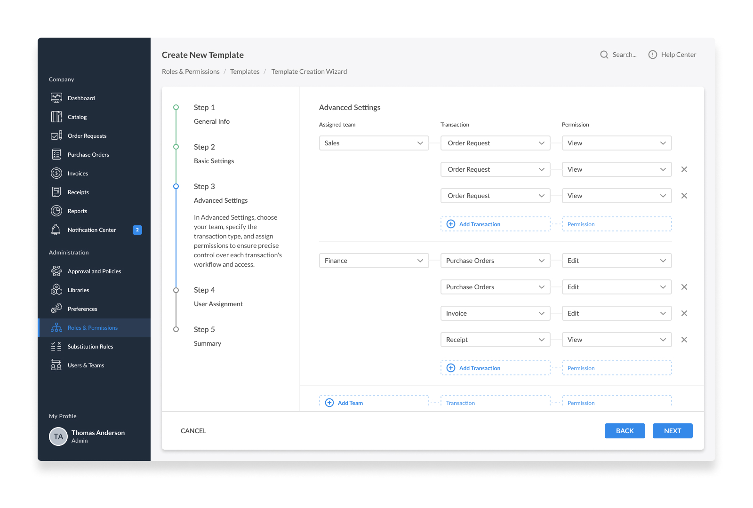Click the Catalog book icon
The image size is (753, 508).
(56, 117)
